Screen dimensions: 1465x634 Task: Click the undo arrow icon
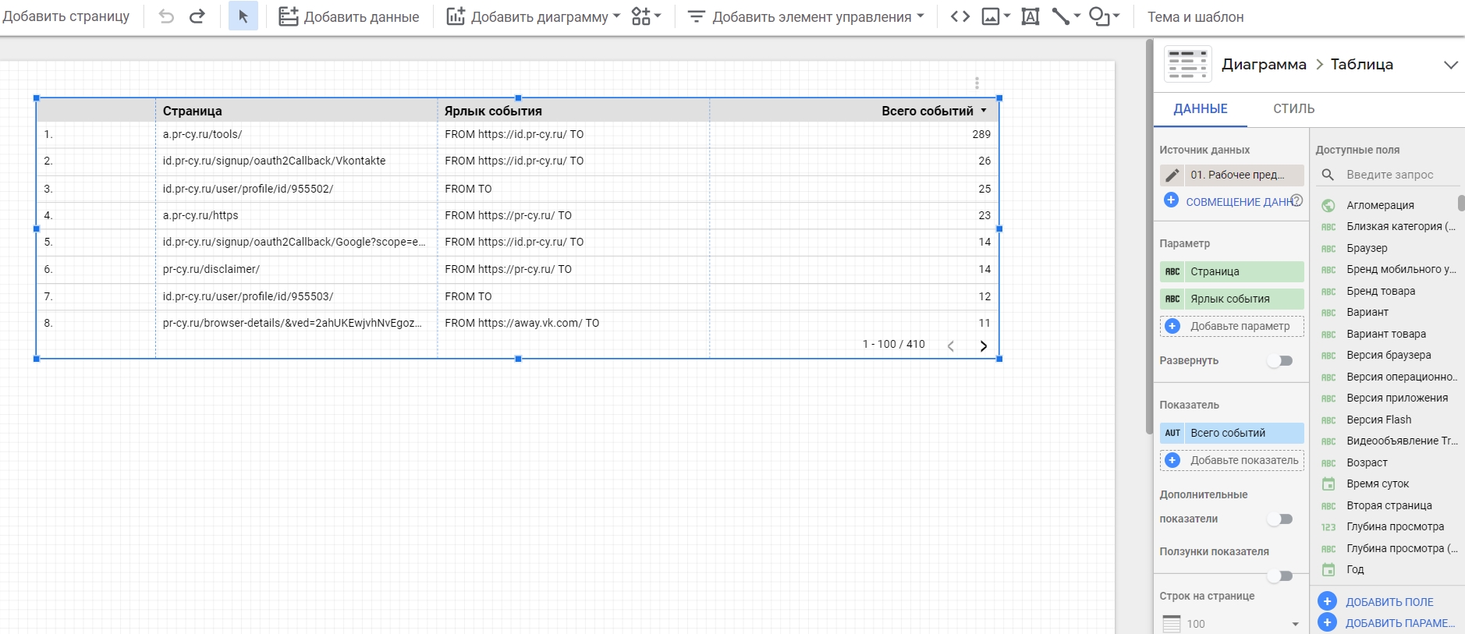[166, 16]
